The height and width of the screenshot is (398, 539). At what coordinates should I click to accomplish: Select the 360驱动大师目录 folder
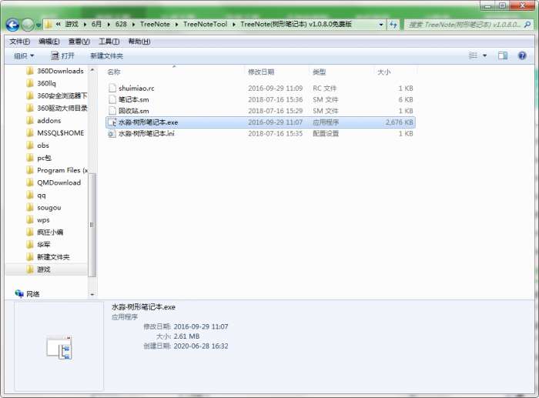click(56, 109)
